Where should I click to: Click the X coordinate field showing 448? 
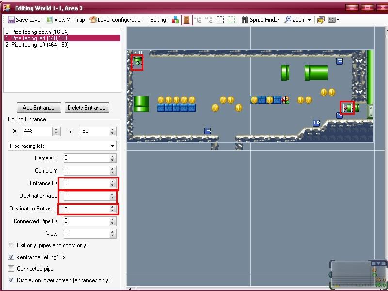coord(38,131)
